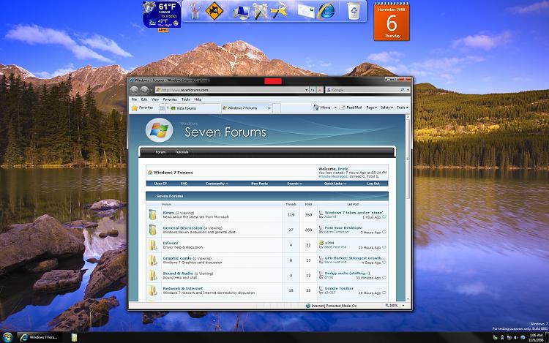Click the Windows logo orb on Seven Forums banner
This screenshot has width=549, height=343.
[160, 130]
